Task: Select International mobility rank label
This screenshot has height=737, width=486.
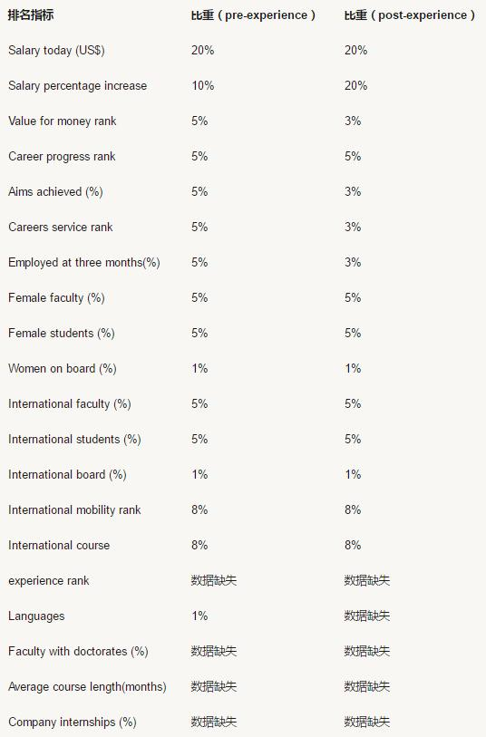Action: [x=74, y=510]
